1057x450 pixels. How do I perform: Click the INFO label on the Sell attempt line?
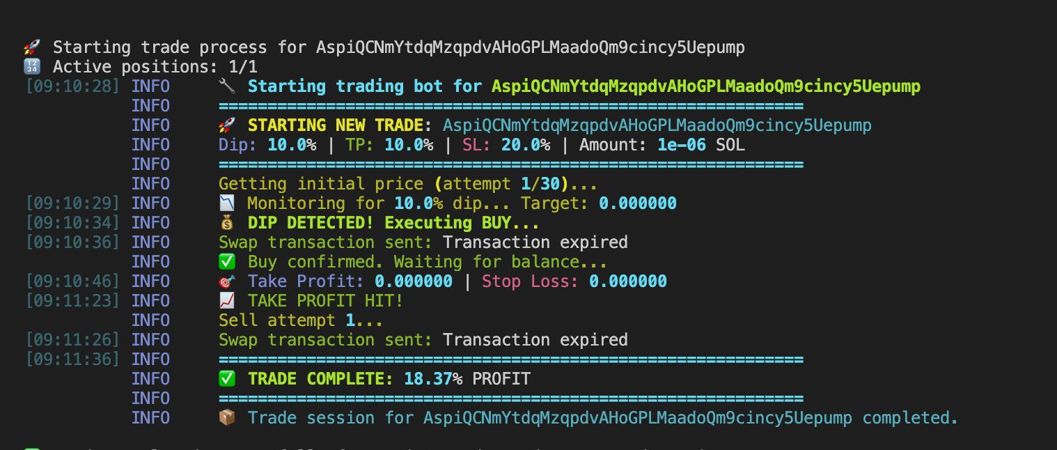(x=151, y=320)
